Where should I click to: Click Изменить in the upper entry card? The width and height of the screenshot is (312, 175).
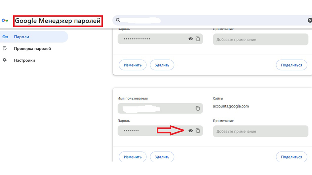coord(133,65)
